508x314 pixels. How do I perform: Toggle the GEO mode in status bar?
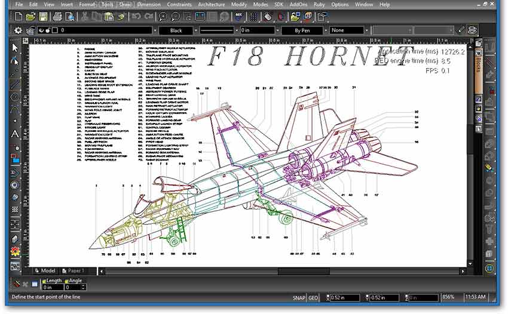pos(313,298)
